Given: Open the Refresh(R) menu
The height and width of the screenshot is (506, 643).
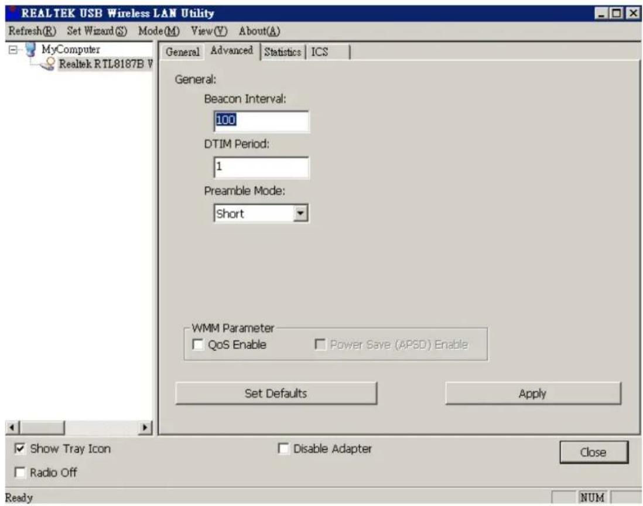Looking at the screenshot, I should tap(32, 31).
